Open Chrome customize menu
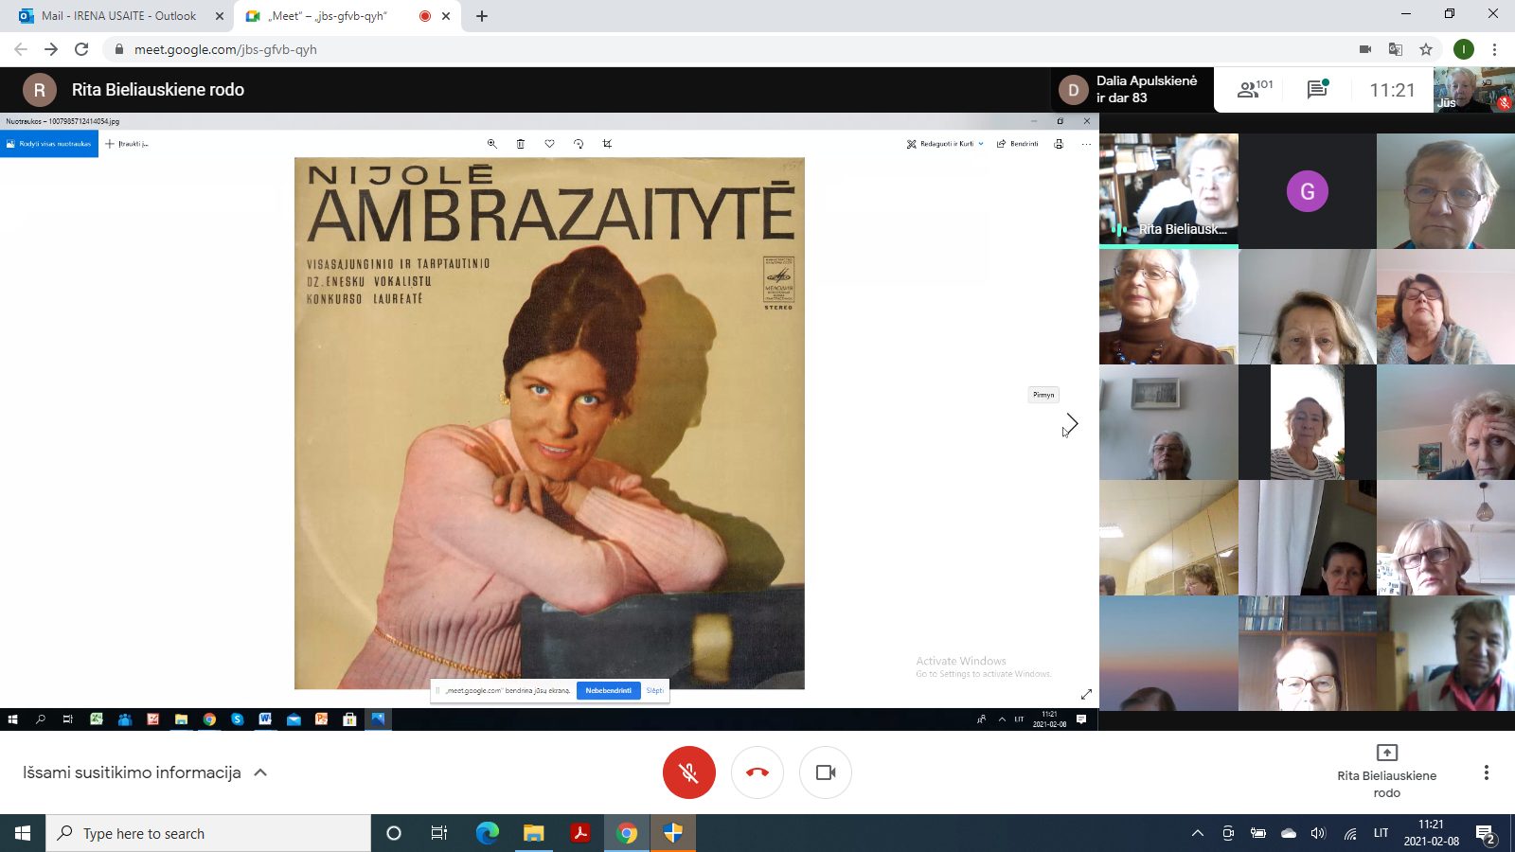1515x852 pixels. click(1494, 49)
